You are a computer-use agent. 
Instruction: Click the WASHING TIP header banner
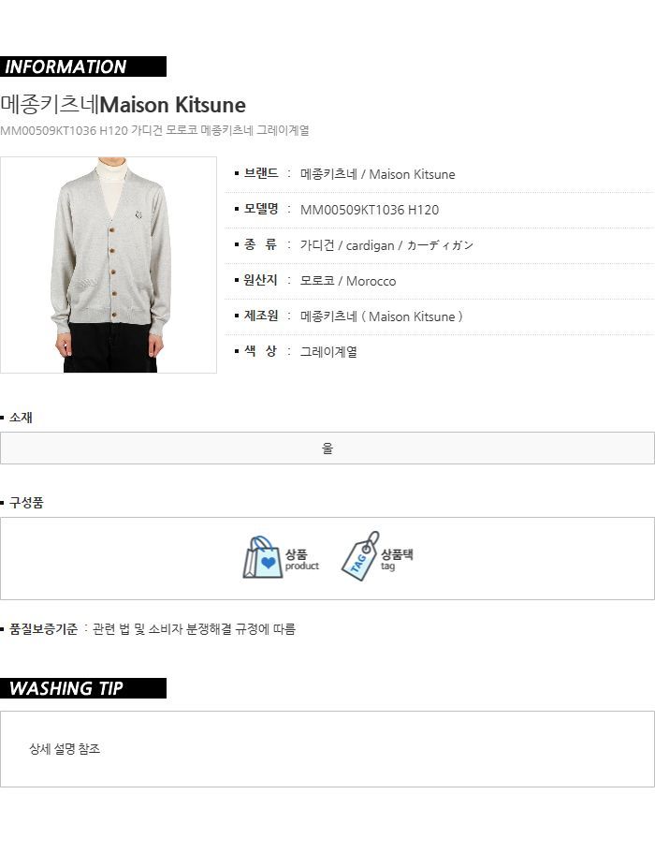[83, 688]
